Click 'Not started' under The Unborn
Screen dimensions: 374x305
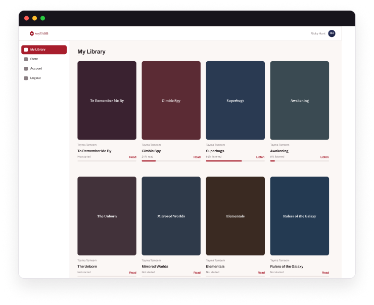click(84, 272)
